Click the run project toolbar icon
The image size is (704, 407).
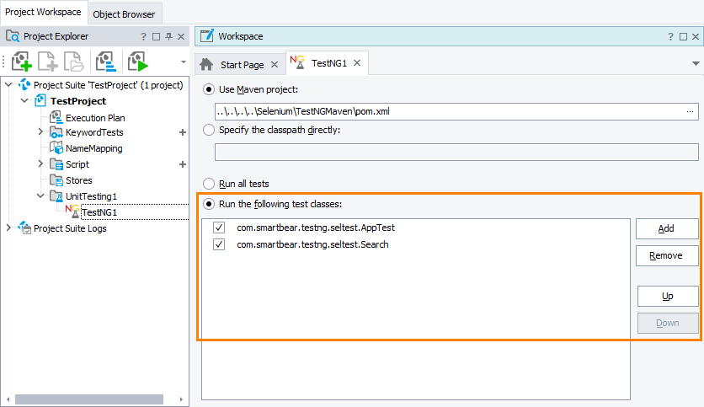pos(137,62)
